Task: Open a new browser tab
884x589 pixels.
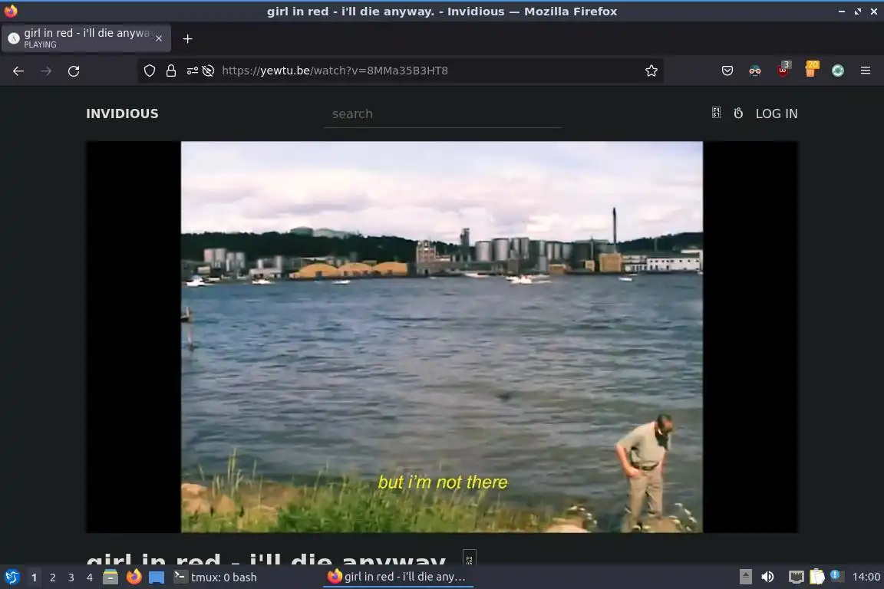Action: point(188,38)
